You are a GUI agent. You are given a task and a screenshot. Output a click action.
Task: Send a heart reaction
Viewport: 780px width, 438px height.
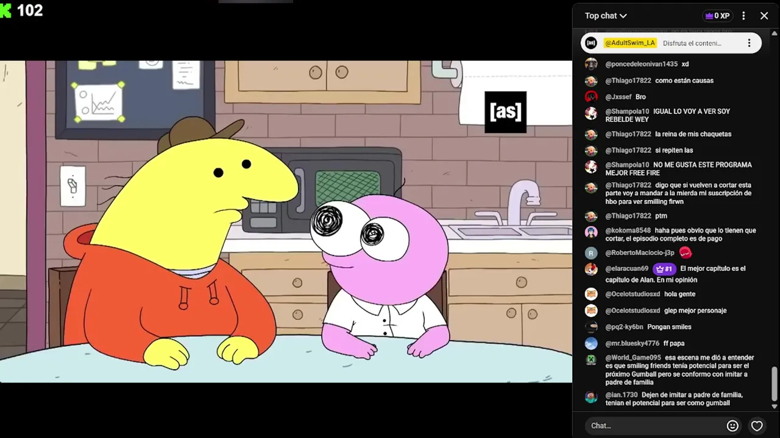click(x=757, y=426)
